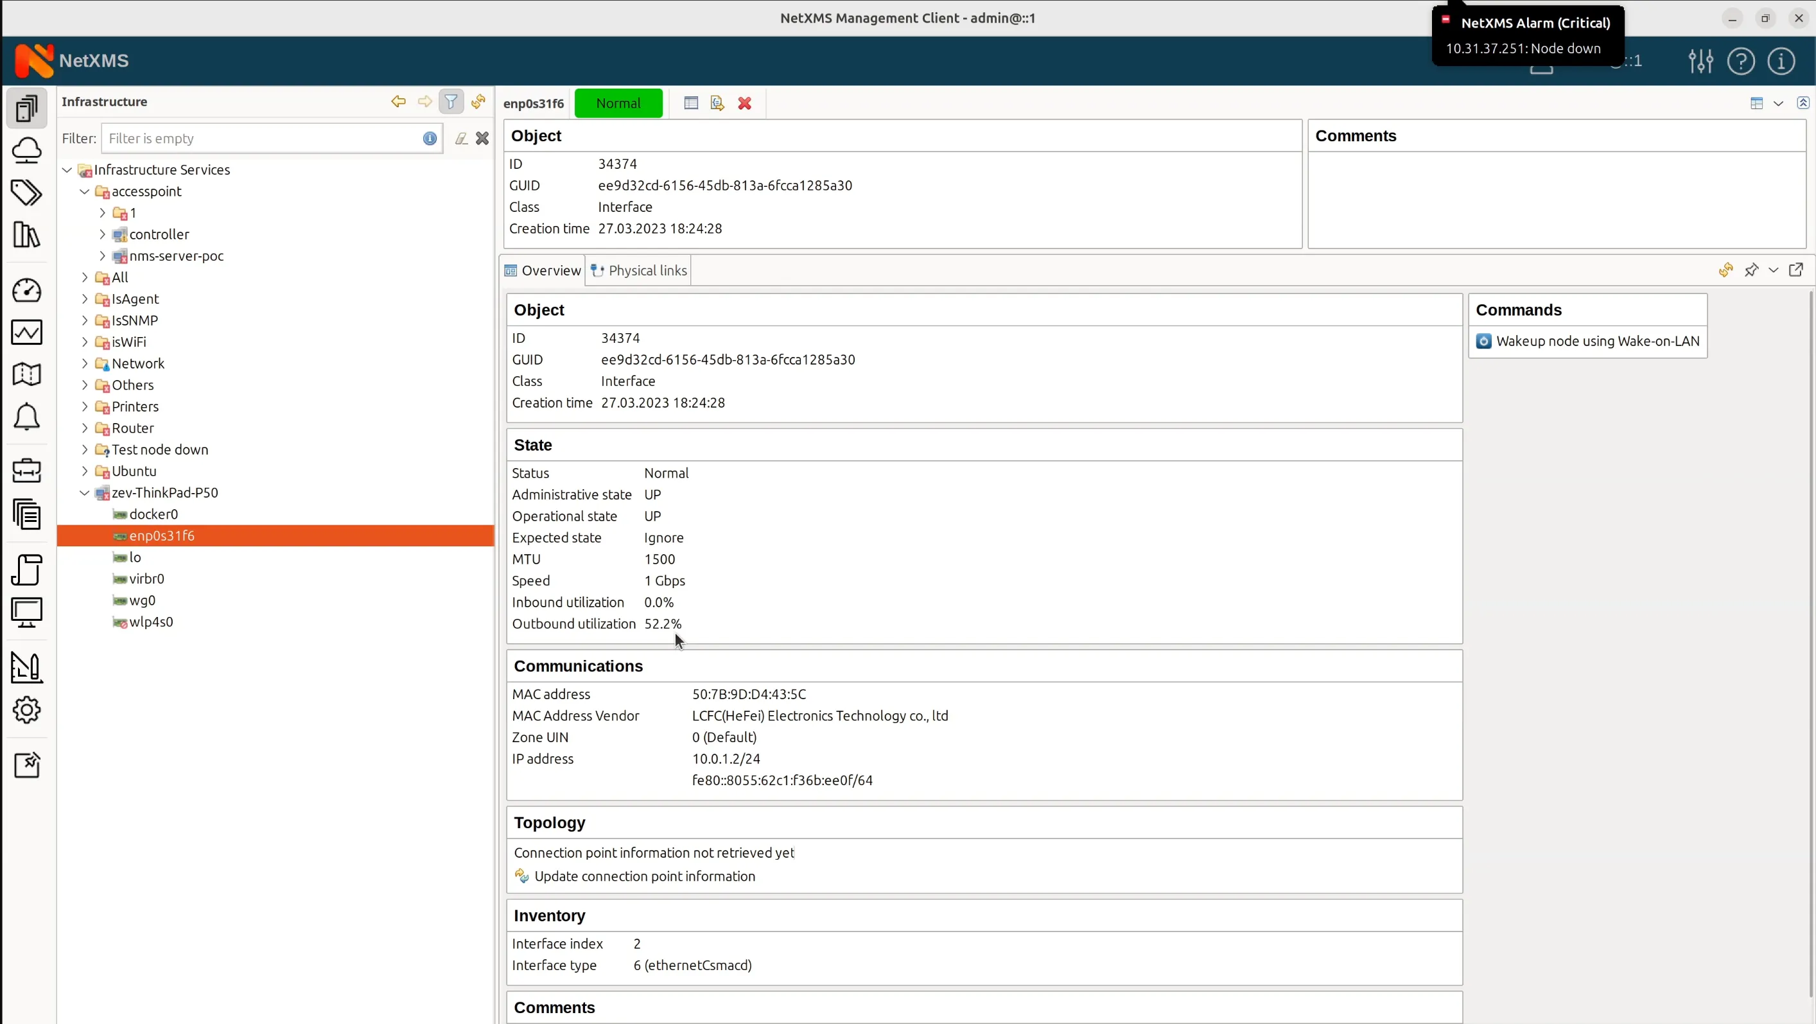Open the chevron dropdown beside Overview panel
This screenshot has height=1024, width=1816.
tap(1774, 270)
